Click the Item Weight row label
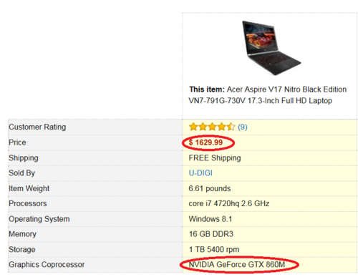 tap(29, 188)
